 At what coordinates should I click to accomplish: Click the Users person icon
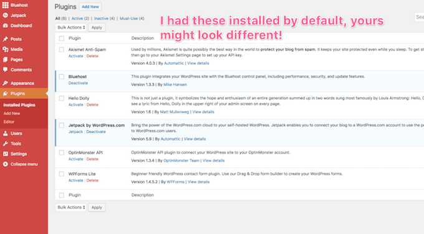pos(5,134)
